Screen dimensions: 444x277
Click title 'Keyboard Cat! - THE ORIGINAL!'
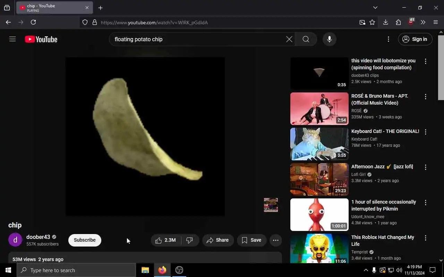point(385,131)
